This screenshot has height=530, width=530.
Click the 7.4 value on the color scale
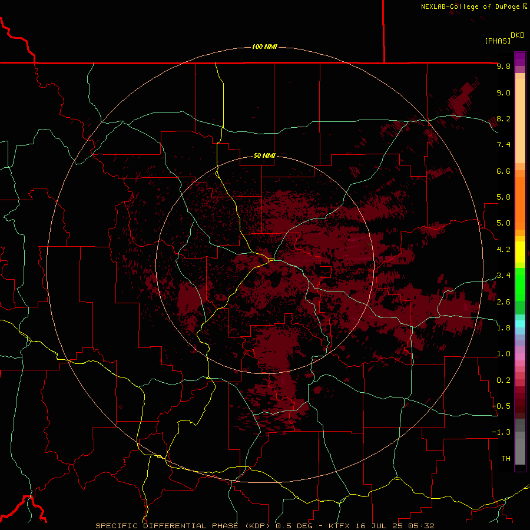tap(503, 145)
